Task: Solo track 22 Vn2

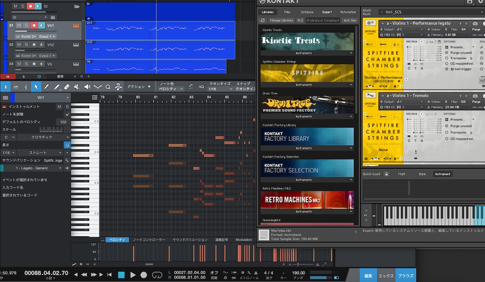Action: click(26, 45)
